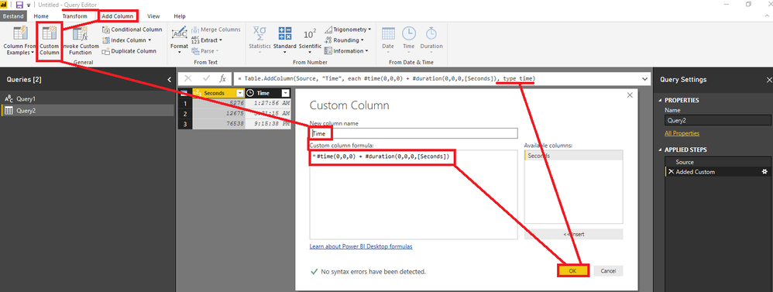Delete the Added Custom step
This screenshot has height=292, width=773.
click(x=671, y=172)
